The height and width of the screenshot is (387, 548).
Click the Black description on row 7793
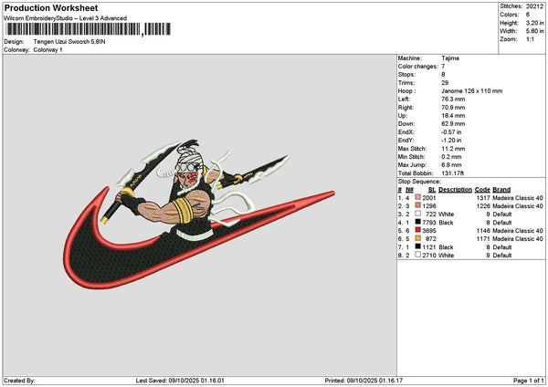point(446,223)
